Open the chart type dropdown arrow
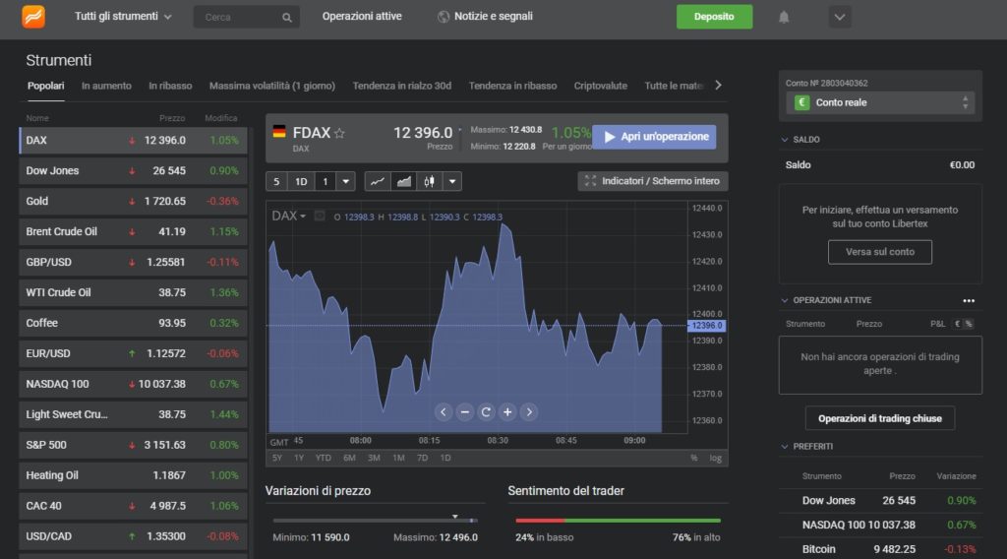 [x=452, y=181]
